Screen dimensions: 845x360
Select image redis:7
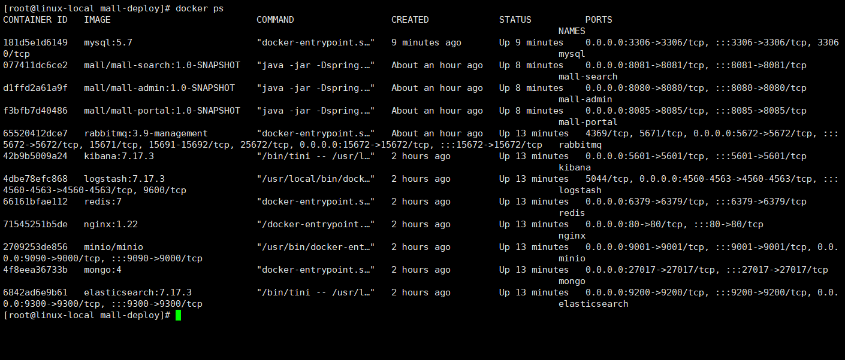(103, 202)
